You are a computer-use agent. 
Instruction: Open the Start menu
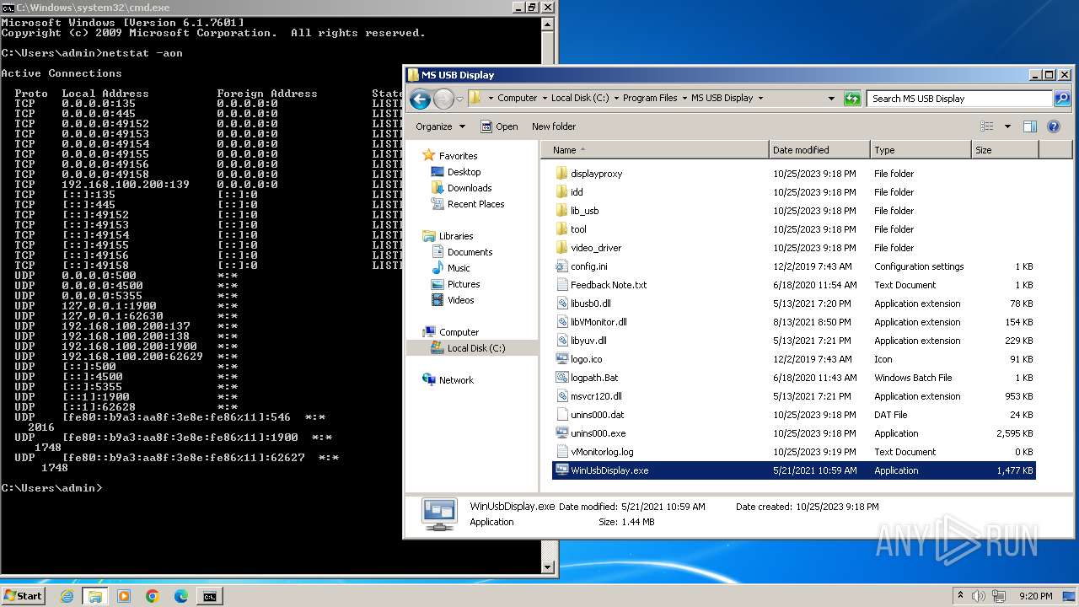pos(24,596)
